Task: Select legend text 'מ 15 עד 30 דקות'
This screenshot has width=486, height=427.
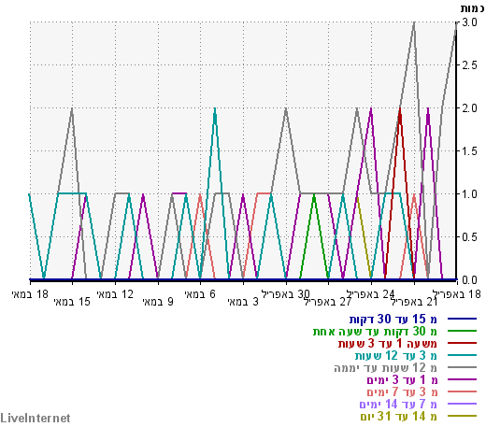Action: (x=393, y=319)
